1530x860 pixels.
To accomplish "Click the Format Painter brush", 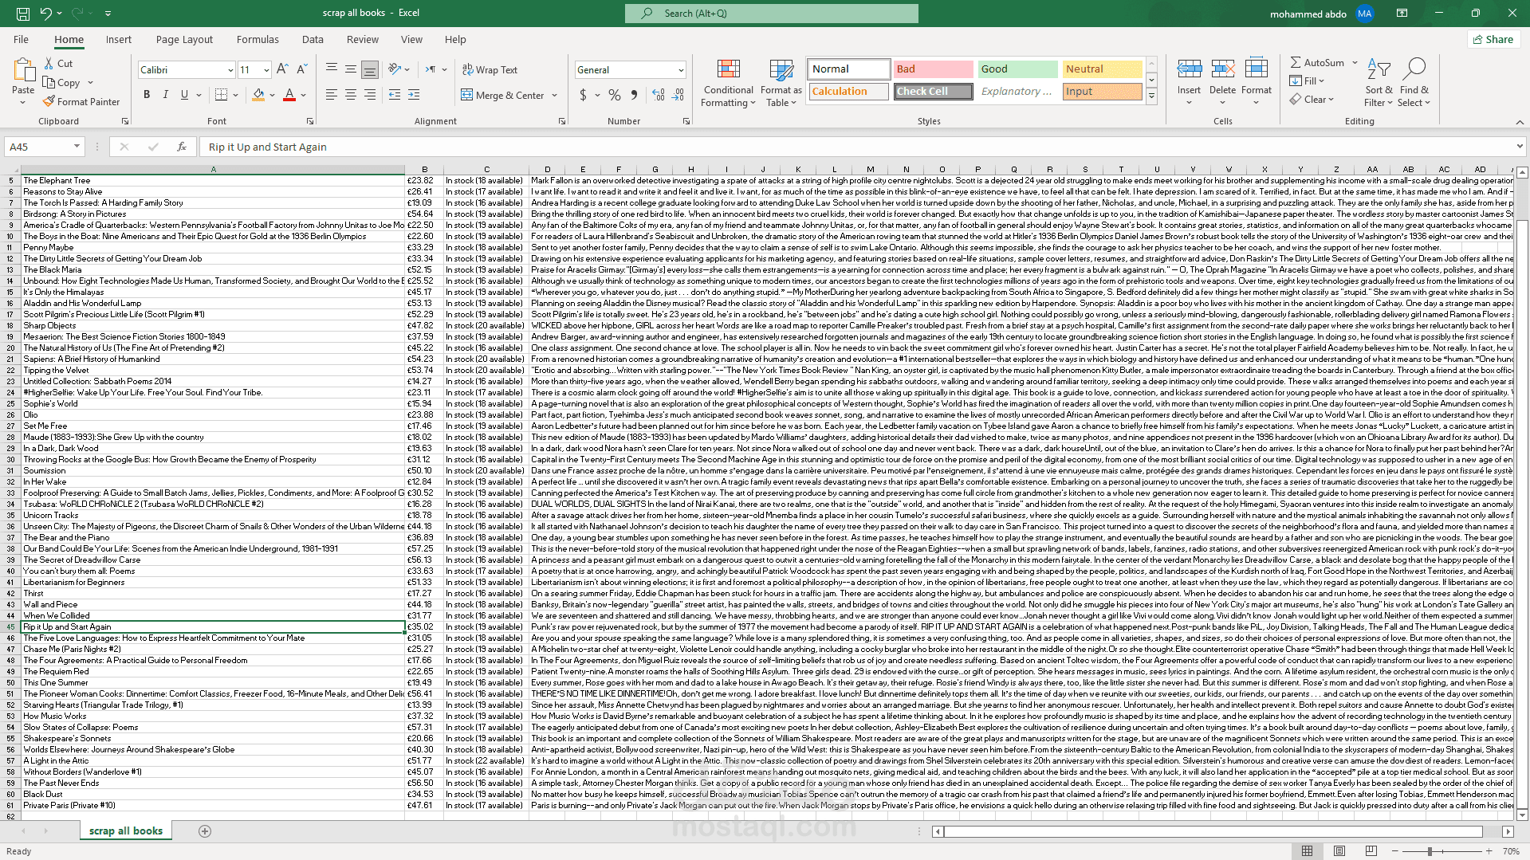I will pos(81,101).
